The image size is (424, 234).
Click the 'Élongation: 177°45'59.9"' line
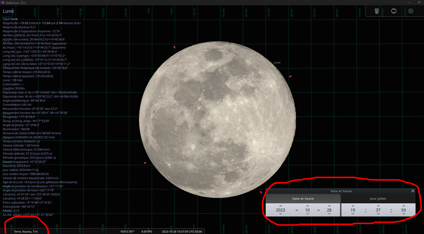click(19, 117)
